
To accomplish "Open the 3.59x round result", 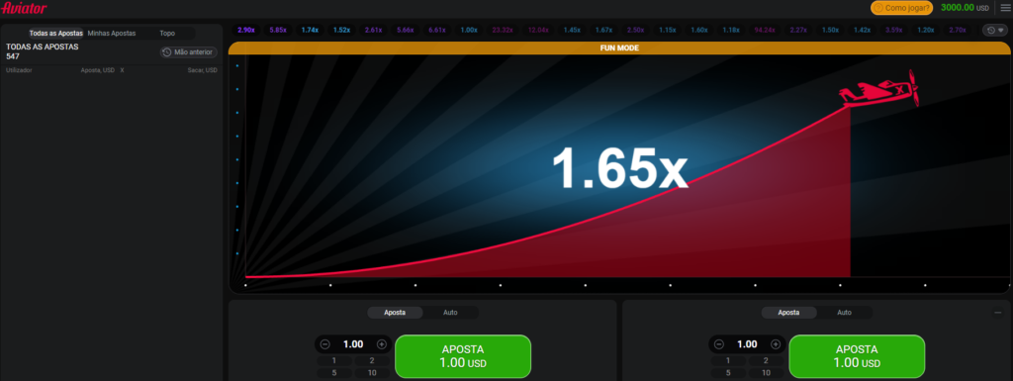I will tap(893, 30).
